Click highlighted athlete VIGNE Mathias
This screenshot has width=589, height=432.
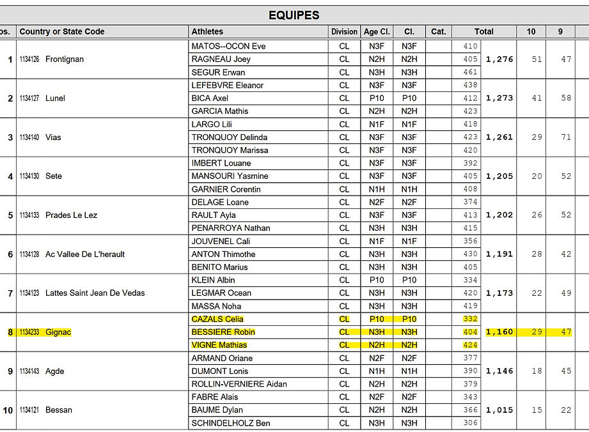[219, 345]
